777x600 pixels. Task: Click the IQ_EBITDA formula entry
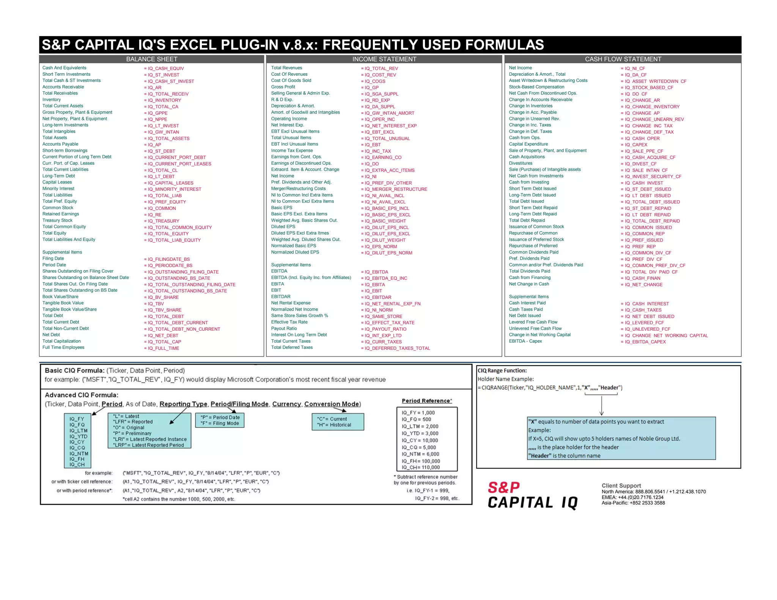click(x=376, y=272)
